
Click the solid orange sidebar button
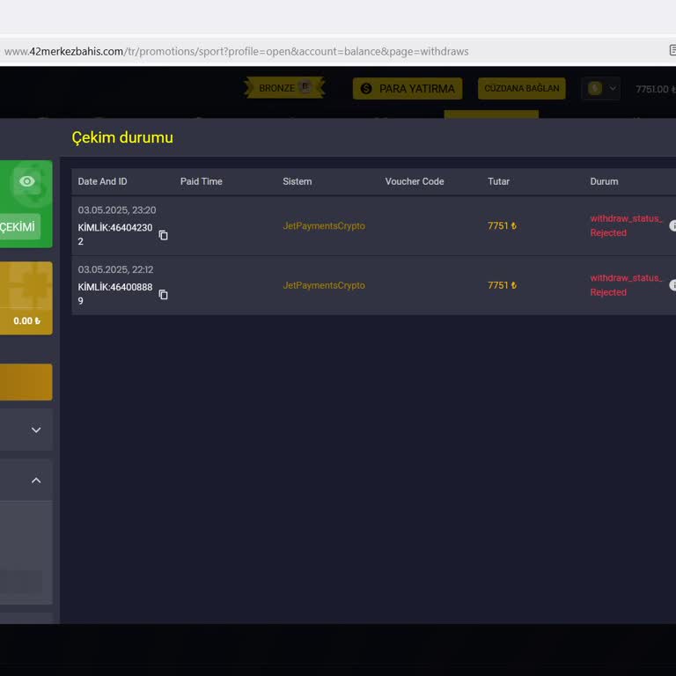[26, 382]
